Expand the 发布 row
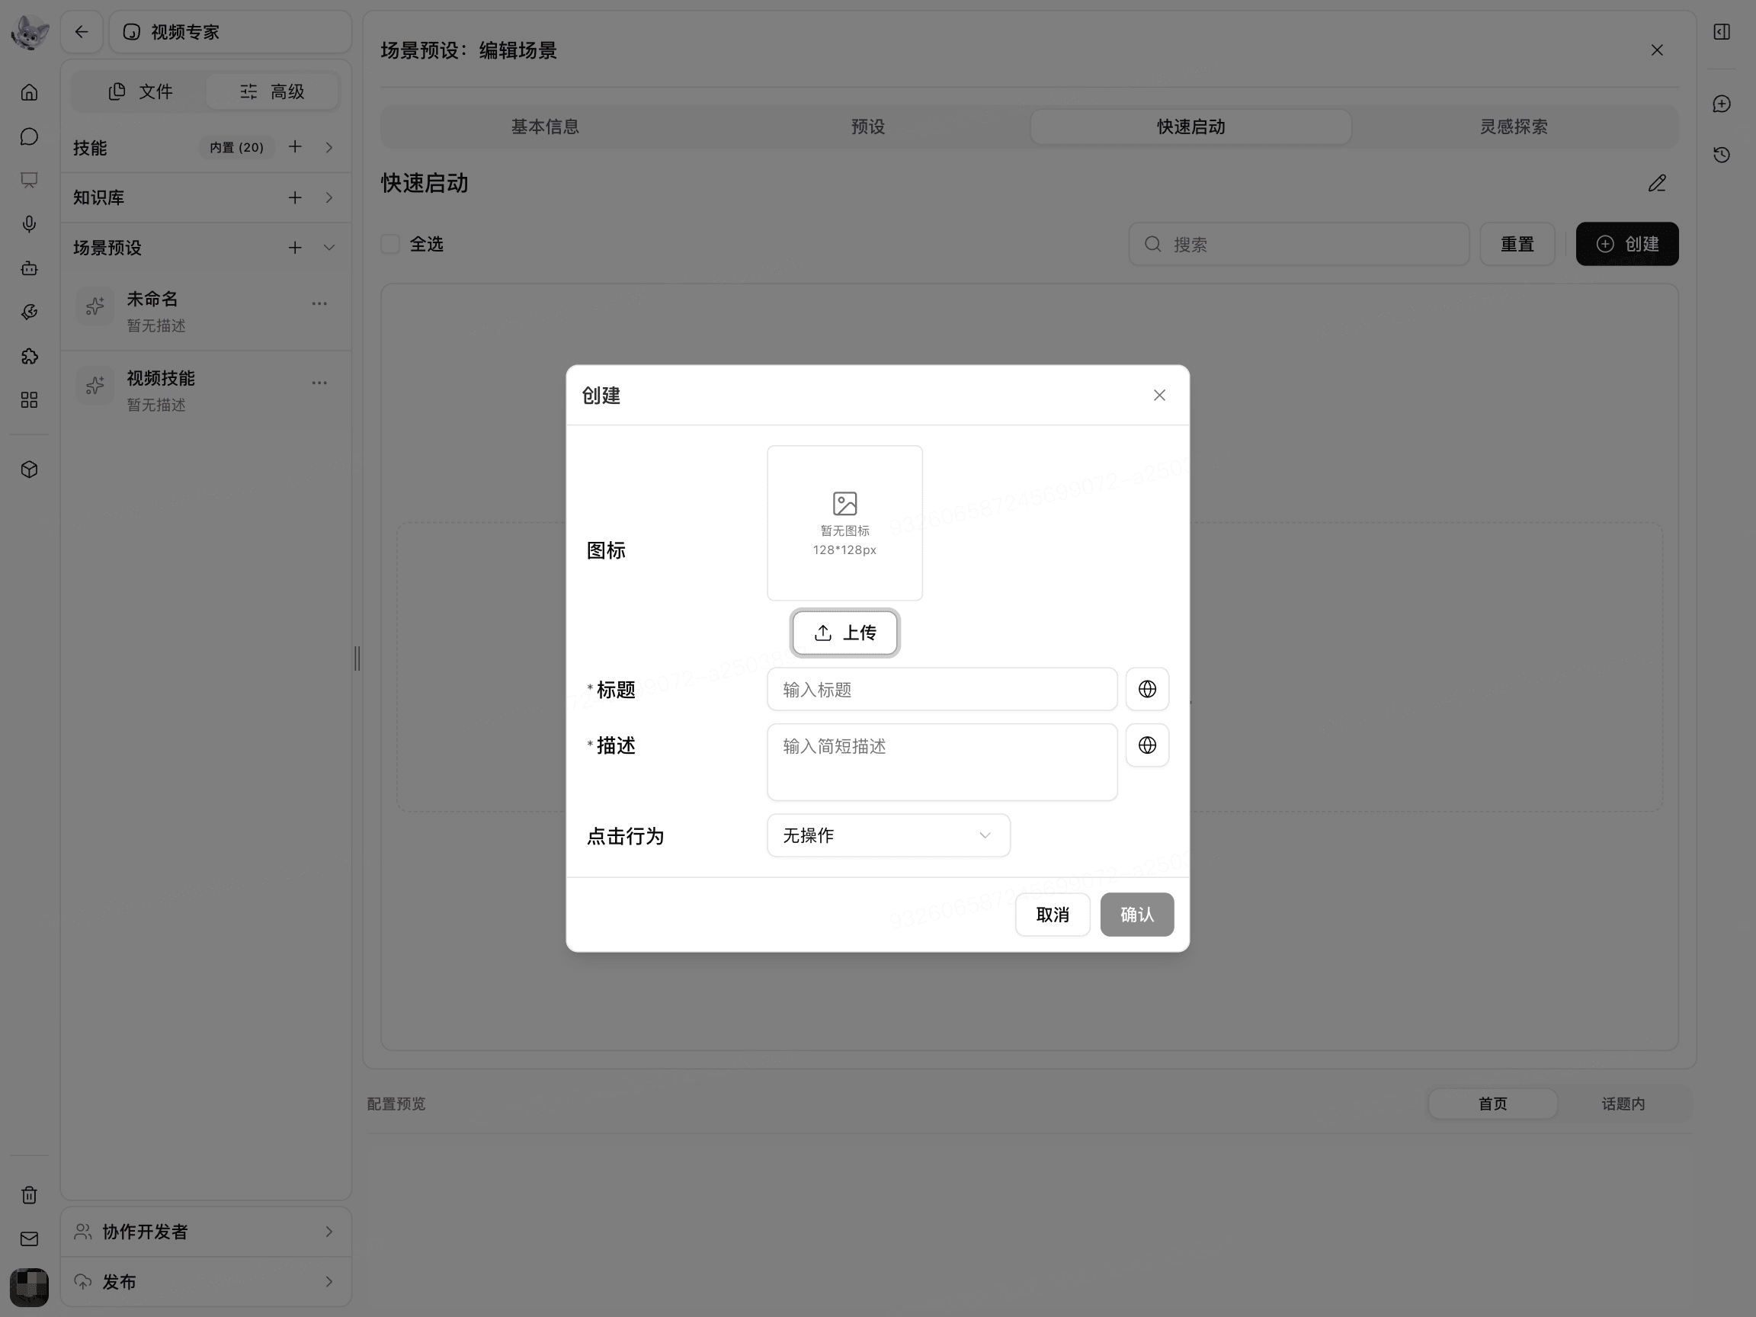This screenshot has height=1317, width=1756. (x=206, y=1281)
